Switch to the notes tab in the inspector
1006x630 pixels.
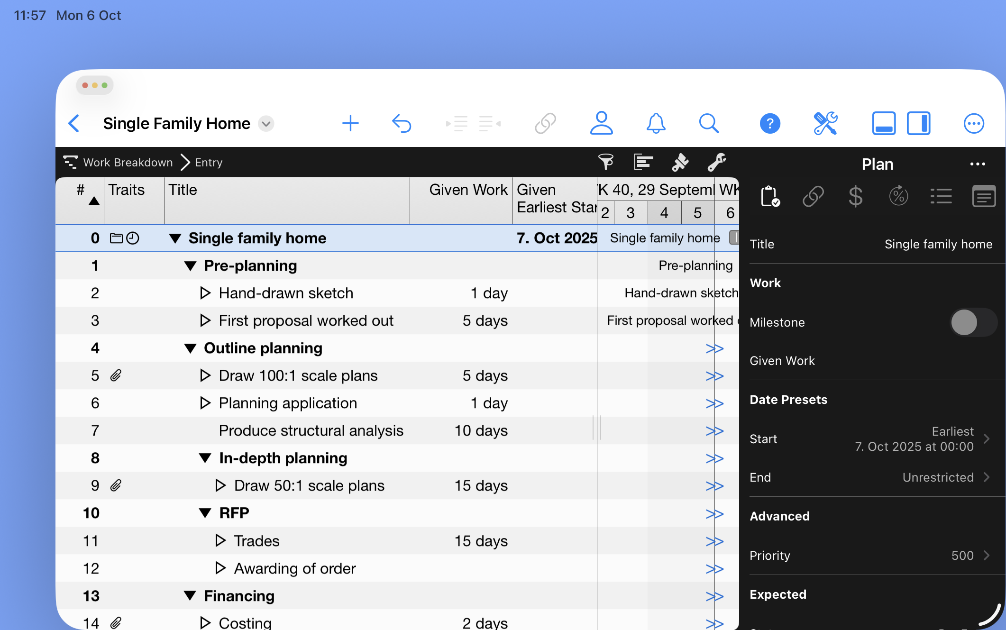984,196
